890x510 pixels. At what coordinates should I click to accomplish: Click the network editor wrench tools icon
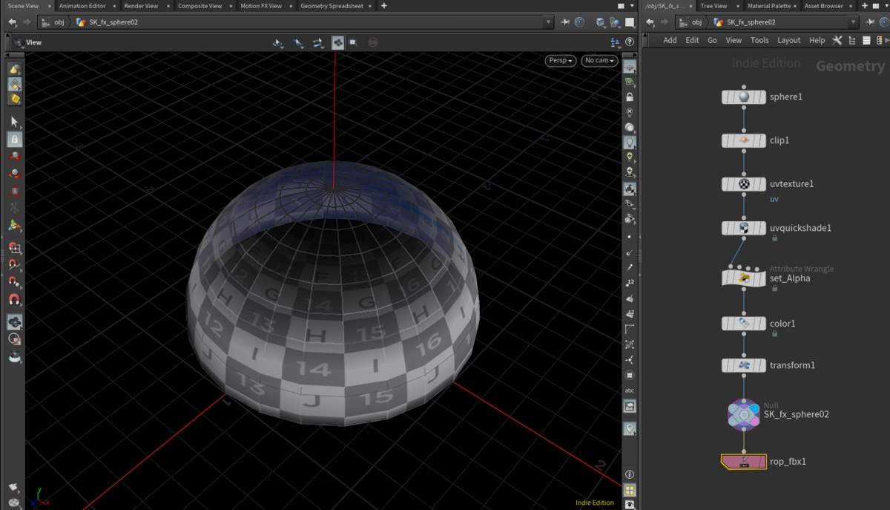coord(837,41)
